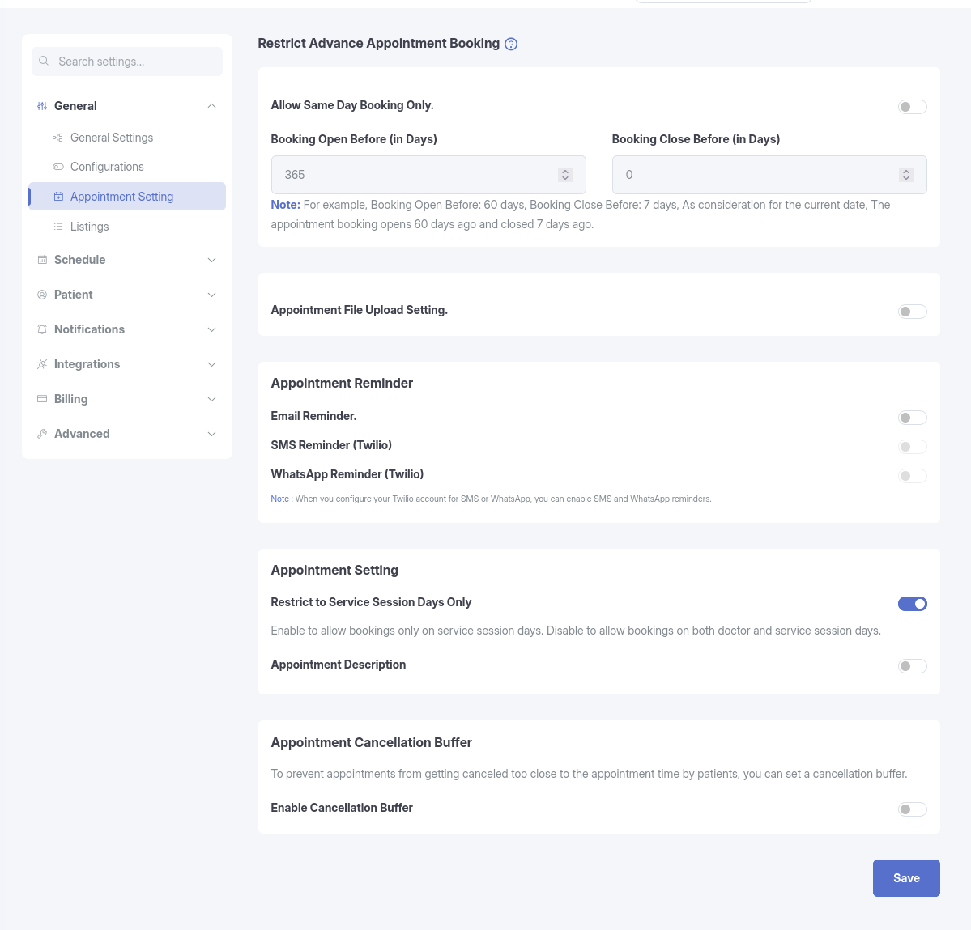Click the help icon beside Restrict Advance Appointment Booking

pos(511,44)
